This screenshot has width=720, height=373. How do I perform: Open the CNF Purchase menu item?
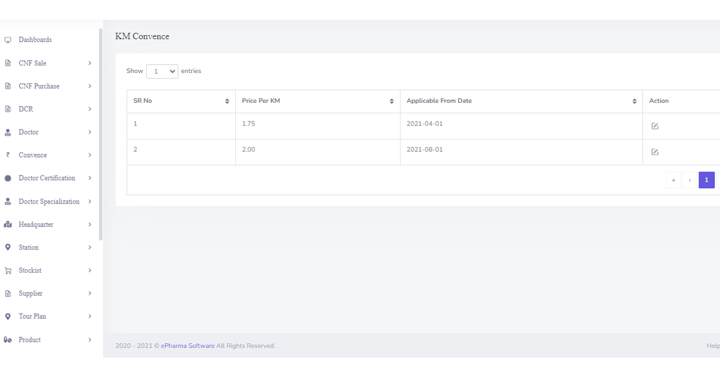coord(39,86)
